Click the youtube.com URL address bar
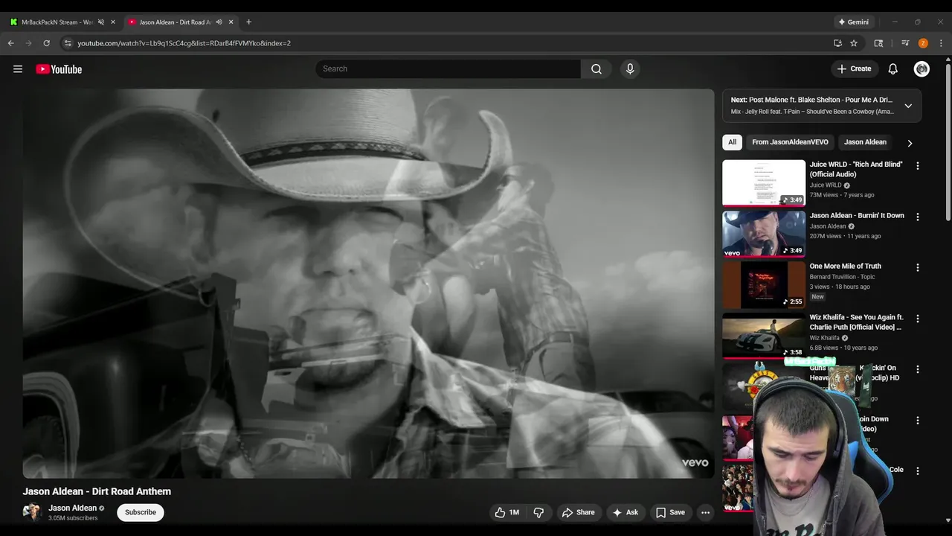This screenshot has width=952, height=536. (x=446, y=43)
